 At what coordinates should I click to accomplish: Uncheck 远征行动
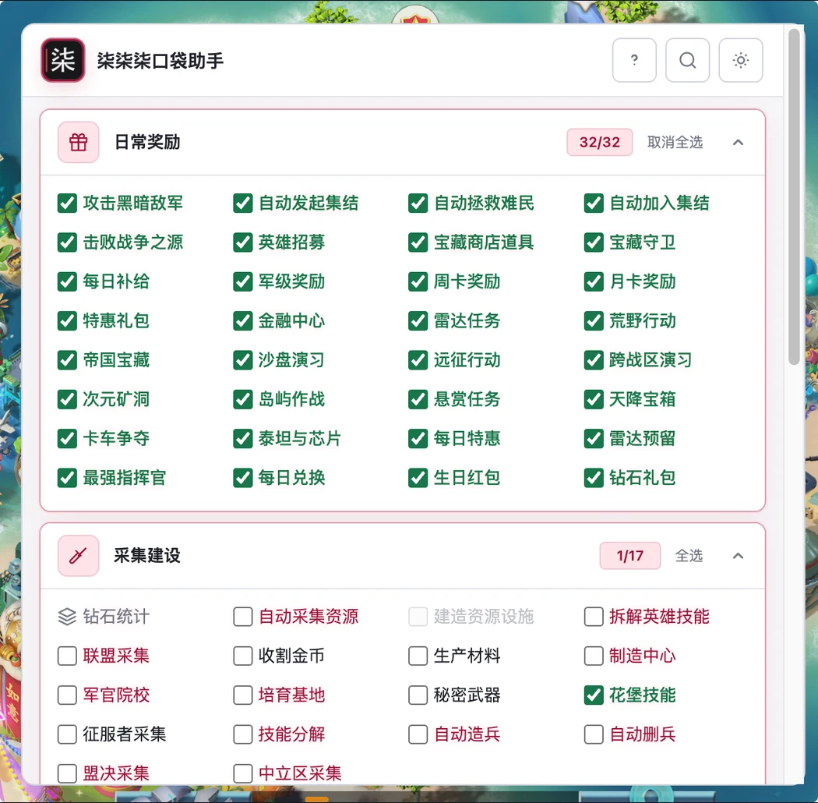[418, 359]
